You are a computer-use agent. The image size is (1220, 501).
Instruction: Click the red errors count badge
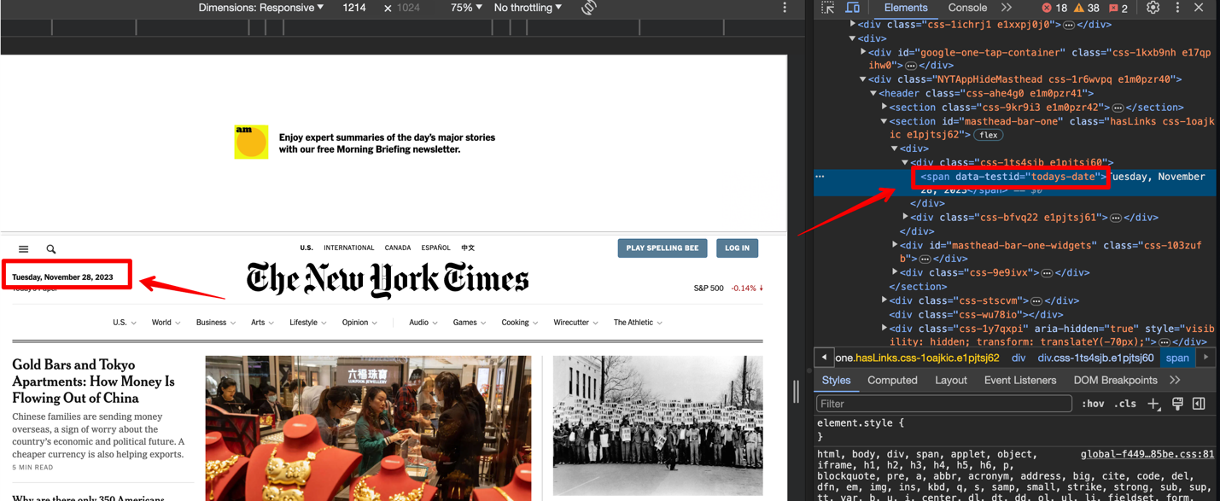click(x=1055, y=8)
